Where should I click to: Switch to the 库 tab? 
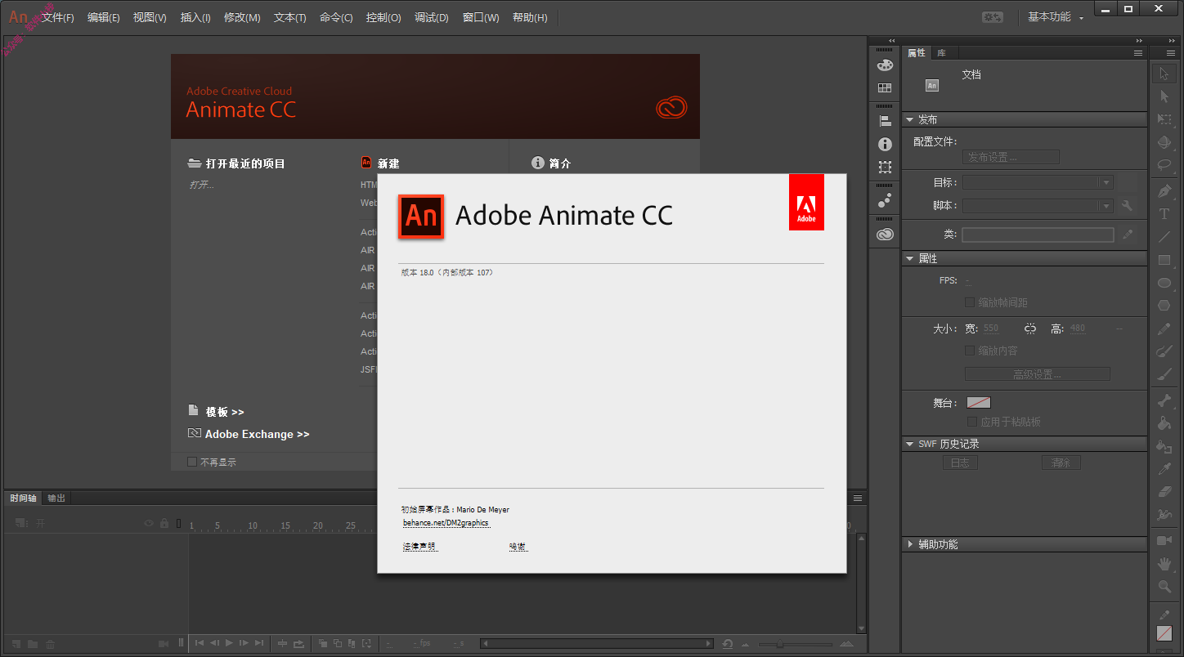(942, 52)
